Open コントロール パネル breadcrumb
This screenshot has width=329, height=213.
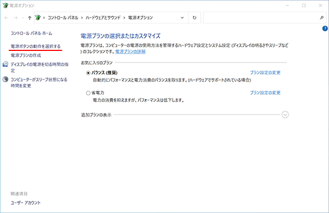[63, 18]
